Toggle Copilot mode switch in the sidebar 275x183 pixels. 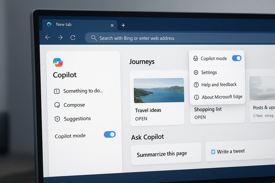point(110,134)
